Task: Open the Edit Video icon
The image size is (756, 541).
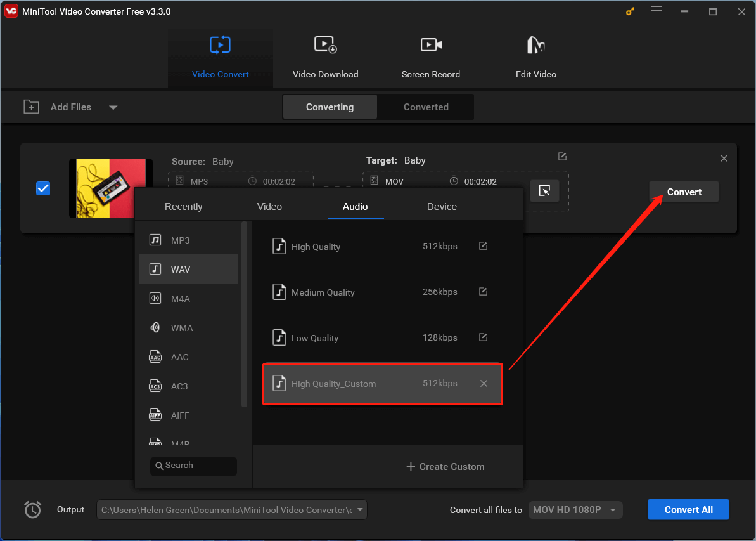Action: (535, 45)
